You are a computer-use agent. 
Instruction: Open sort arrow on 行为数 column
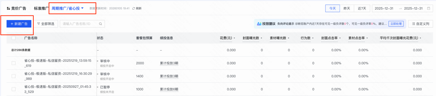[x=313, y=38]
